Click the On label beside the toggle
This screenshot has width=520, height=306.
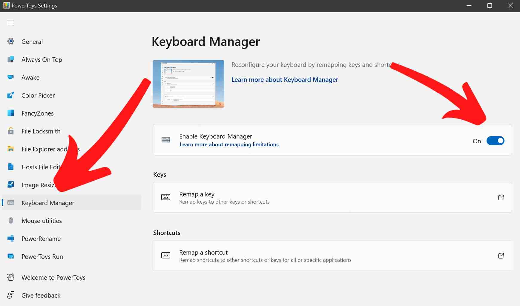tap(477, 141)
